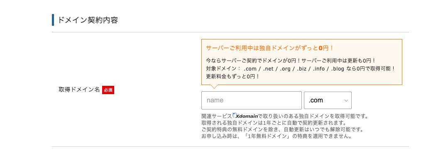The width and height of the screenshot is (443, 153).
Task: Click the line listing 対象ドメイン .com / .net extensions
Action: click(x=300, y=68)
